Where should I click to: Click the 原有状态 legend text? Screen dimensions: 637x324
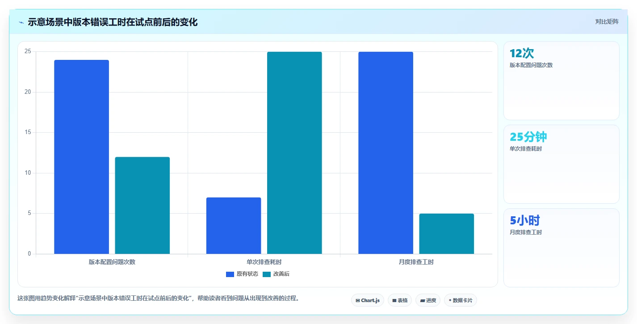(247, 274)
